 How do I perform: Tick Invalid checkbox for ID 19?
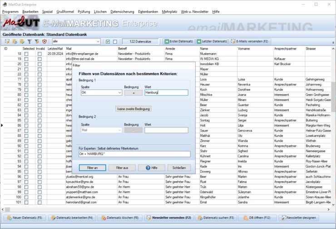coord(40,59)
